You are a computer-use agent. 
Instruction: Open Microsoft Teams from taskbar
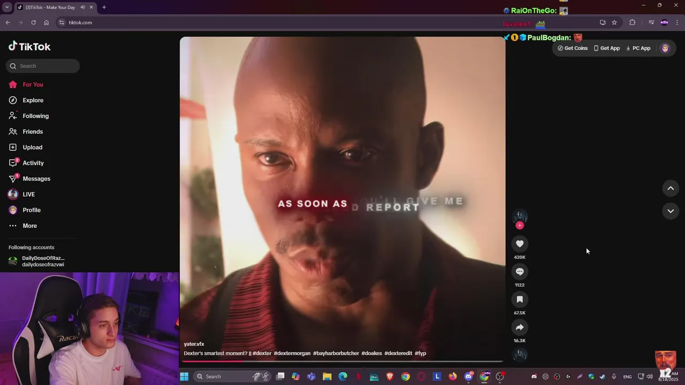click(311, 376)
